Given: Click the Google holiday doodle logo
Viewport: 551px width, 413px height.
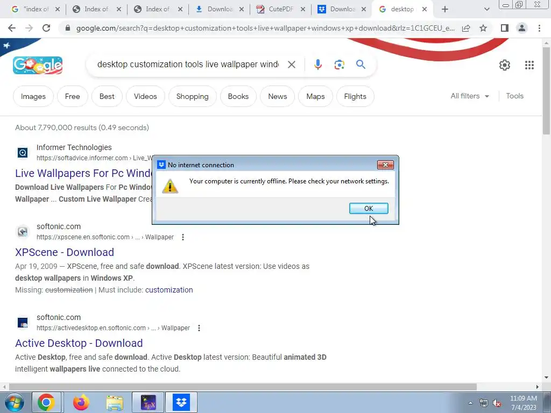Looking at the screenshot, I should [x=38, y=65].
